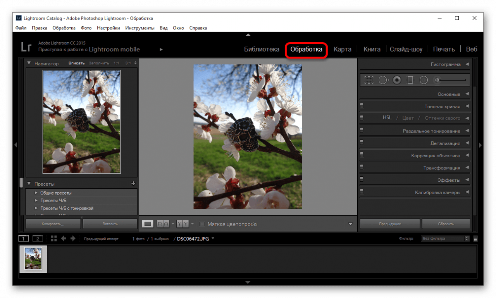This screenshot has height=298, width=496.
Task: Click the Копировать... button
Action: (x=53, y=224)
